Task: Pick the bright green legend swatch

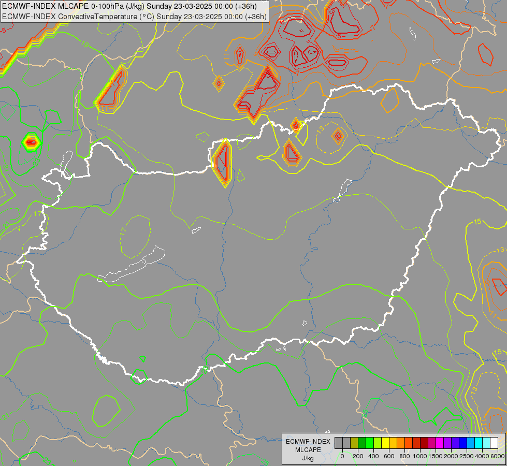Action: [370, 443]
